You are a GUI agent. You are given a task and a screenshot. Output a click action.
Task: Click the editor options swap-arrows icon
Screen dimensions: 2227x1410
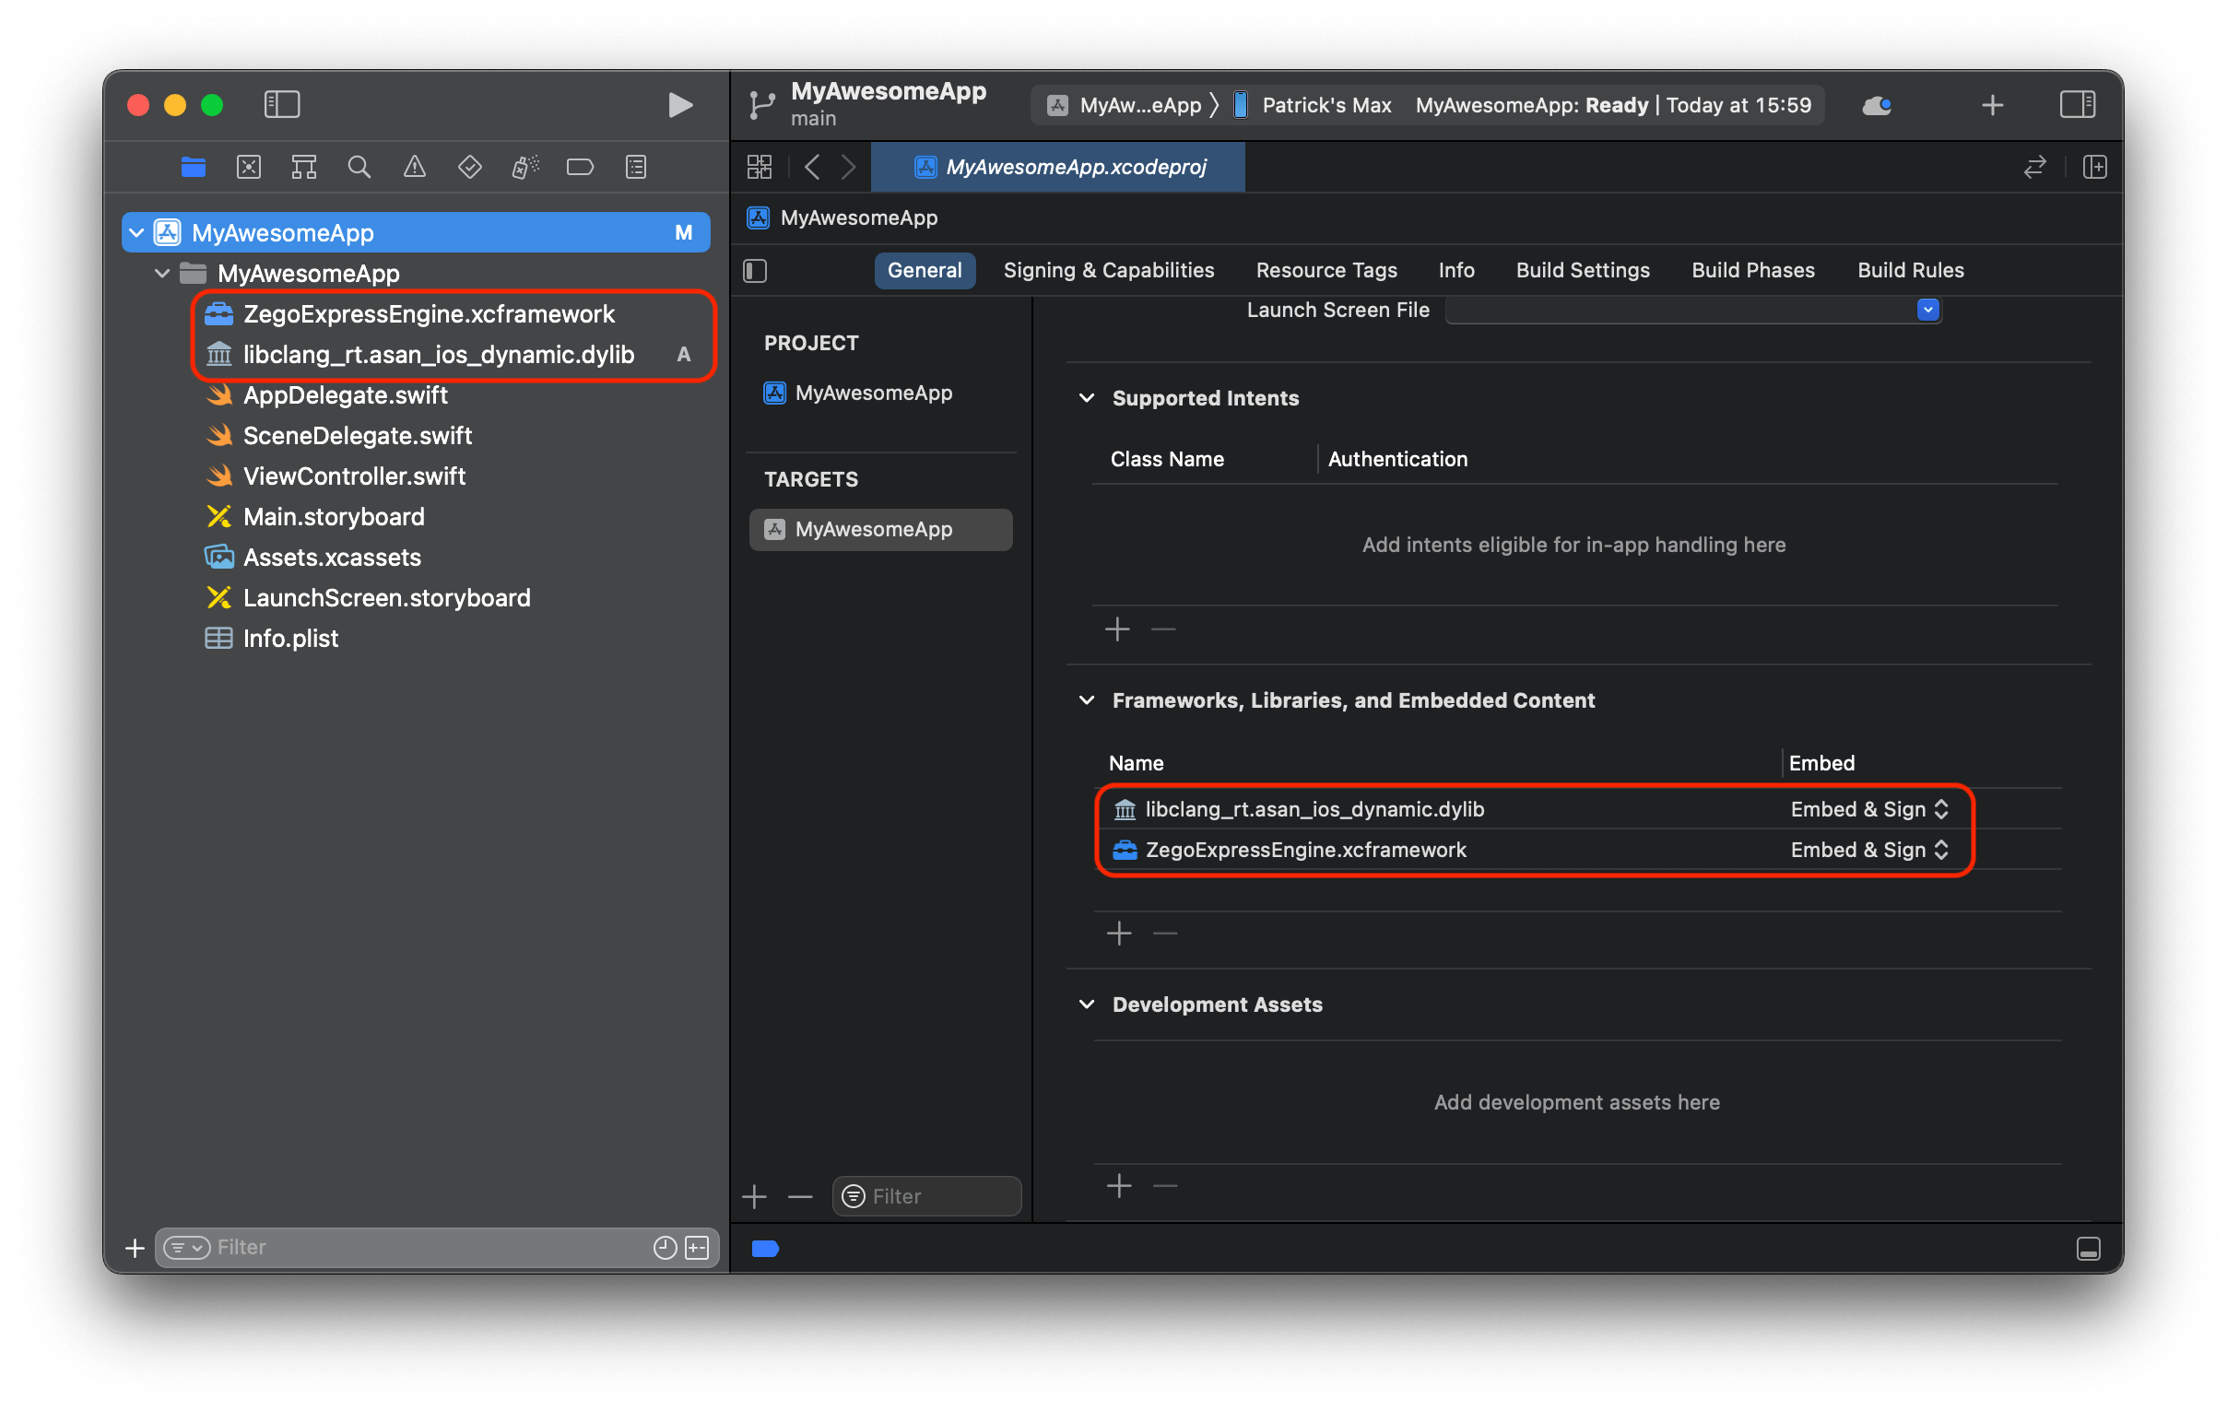(x=2034, y=167)
